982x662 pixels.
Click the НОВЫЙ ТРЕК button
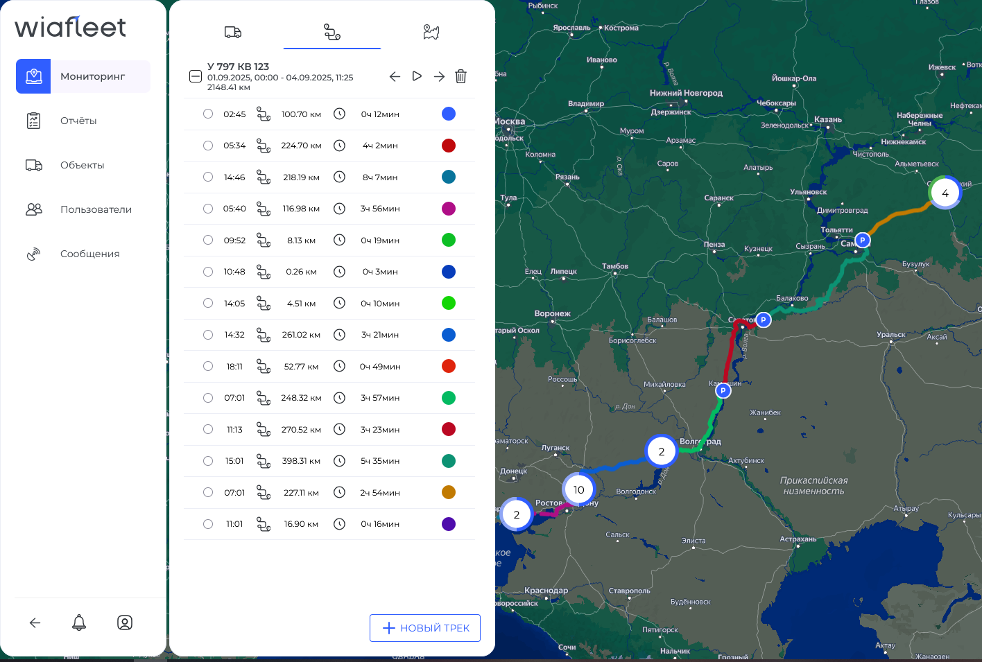click(x=425, y=628)
